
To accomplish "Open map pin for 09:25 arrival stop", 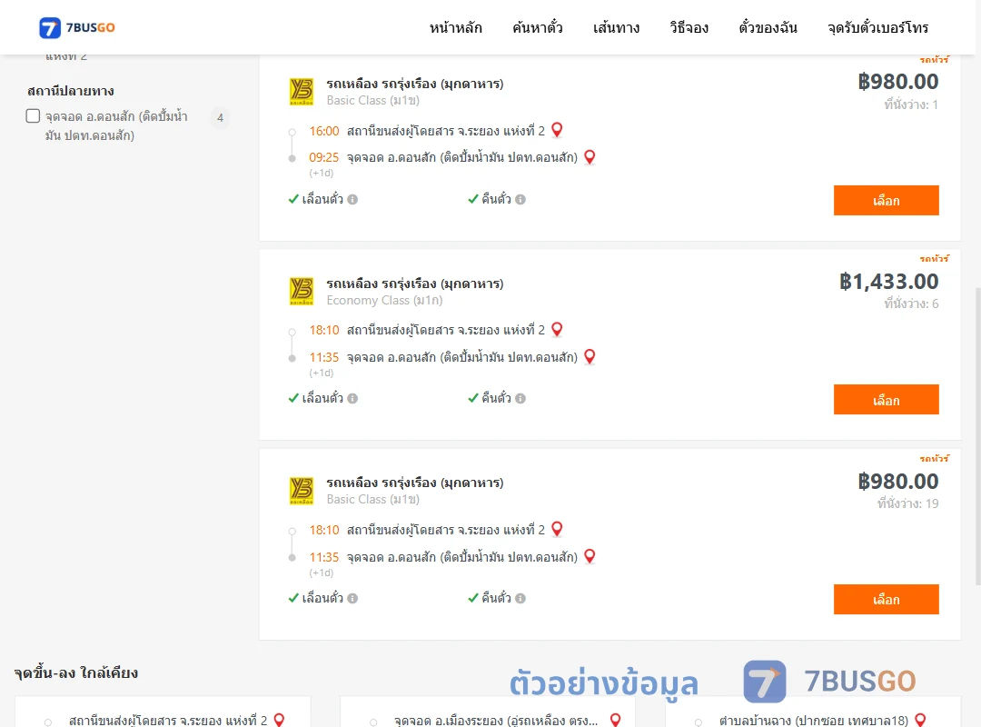I will (x=590, y=157).
